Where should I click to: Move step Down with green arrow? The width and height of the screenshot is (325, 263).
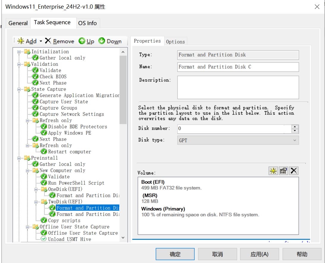(110, 41)
